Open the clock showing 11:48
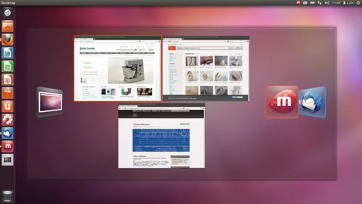The height and width of the screenshot is (204, 362). 336,3
